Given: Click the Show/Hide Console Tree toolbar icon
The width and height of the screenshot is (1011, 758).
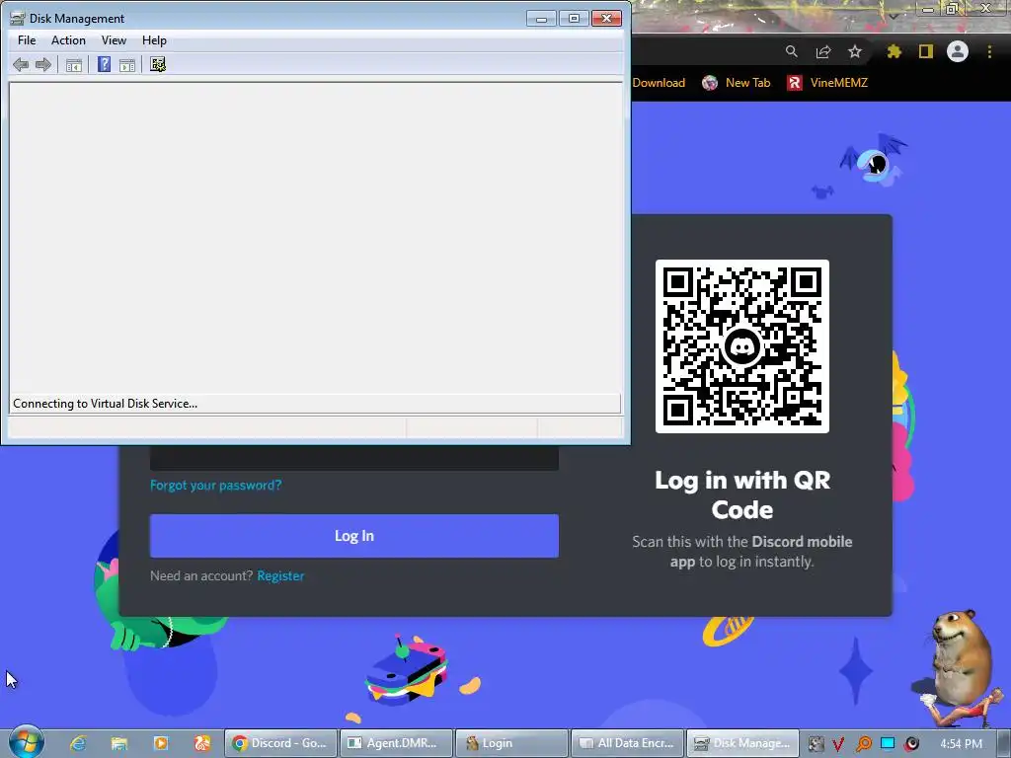Looking at the screenshot, I should pos(73,64).
